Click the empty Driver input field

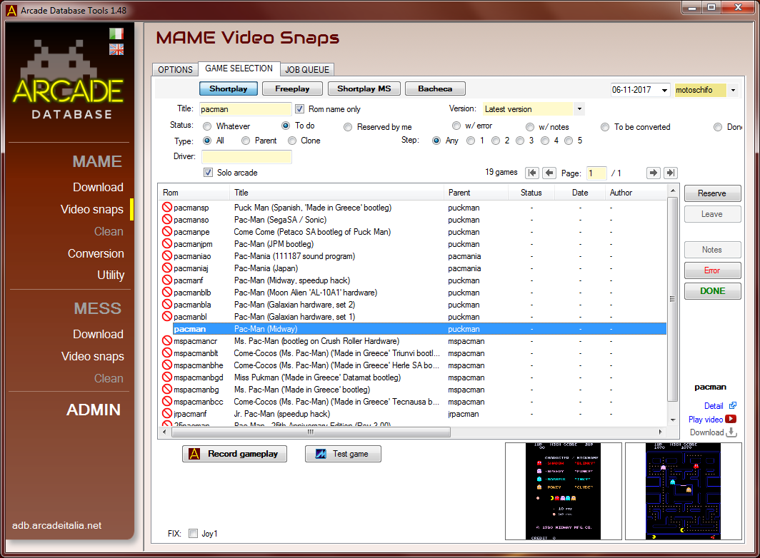point(246,156)
